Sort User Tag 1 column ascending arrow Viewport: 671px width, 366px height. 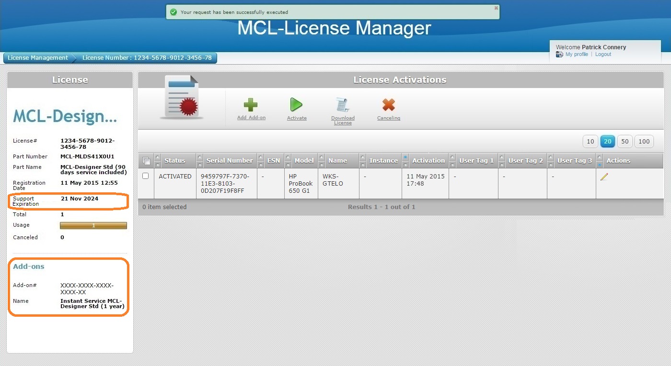coord(452,157)
